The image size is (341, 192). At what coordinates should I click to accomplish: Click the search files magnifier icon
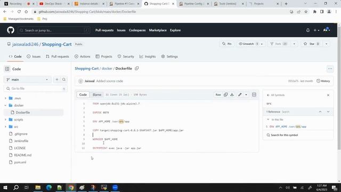pyautogui.click(x=64, y=79)
